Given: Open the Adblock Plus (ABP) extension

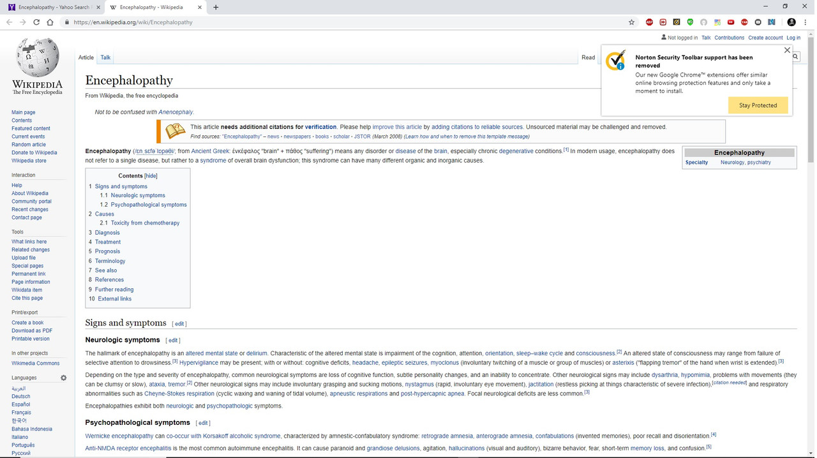Looking at the screenshot, I should pyautogui.click(x=650, y=22).
